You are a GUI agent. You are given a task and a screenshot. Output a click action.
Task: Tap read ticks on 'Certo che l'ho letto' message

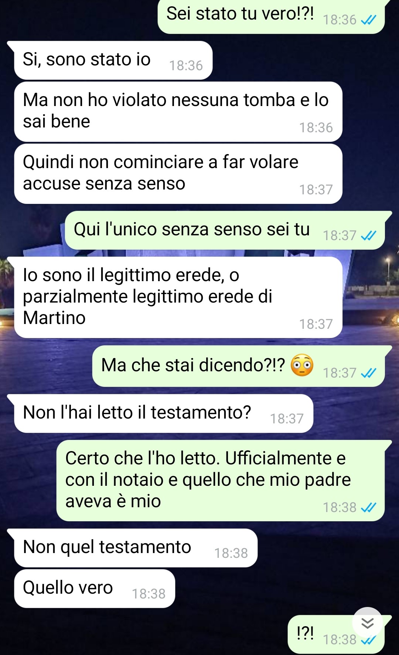point(368,508)
